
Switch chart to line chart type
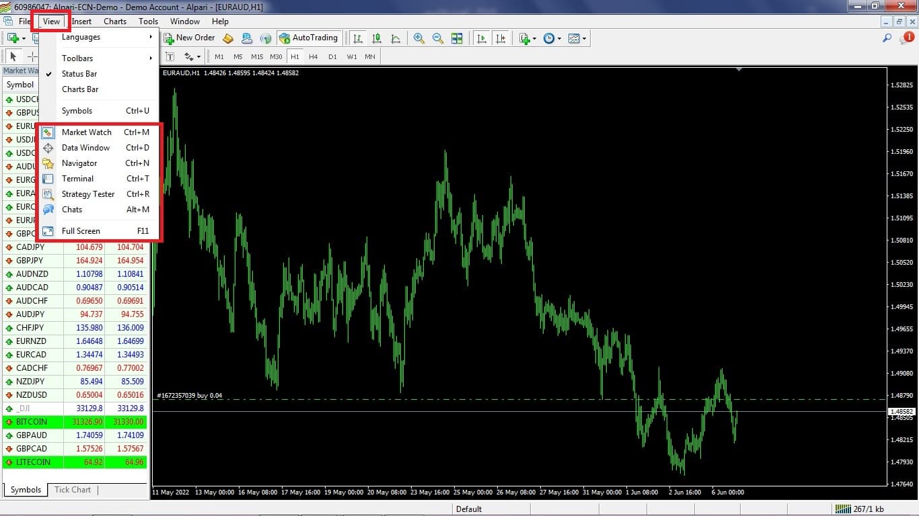396,38
